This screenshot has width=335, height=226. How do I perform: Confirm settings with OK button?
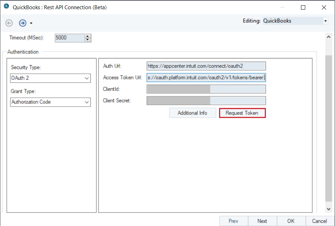point(291,221)
